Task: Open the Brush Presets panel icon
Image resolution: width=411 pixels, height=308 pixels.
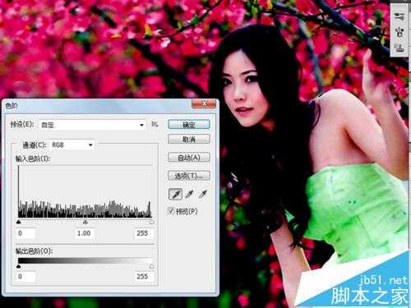Action: coord(399,17)
